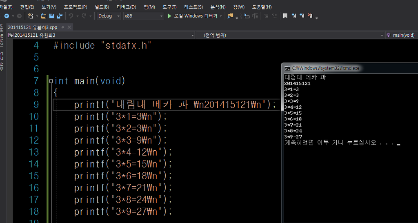Open the backward navigation history dropdown arrow
The width and height of the screenshot is (418, 223).
pyautogui.click(x=13, y=16)
